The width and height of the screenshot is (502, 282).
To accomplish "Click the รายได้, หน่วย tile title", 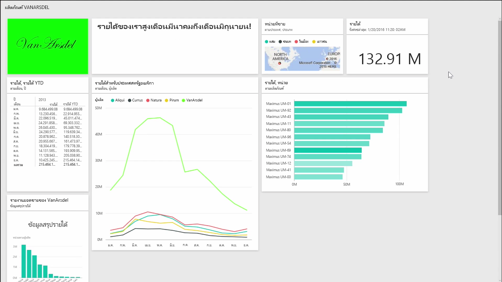I will [276, 83].
